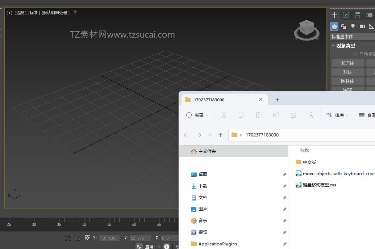
Task: Add a new File Explorer tab
Action: [x=277, y=100]
